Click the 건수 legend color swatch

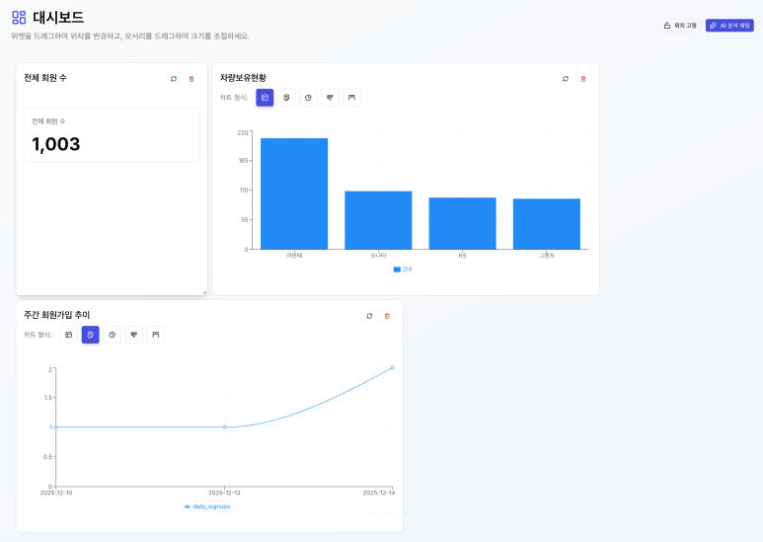pos(397,269)
